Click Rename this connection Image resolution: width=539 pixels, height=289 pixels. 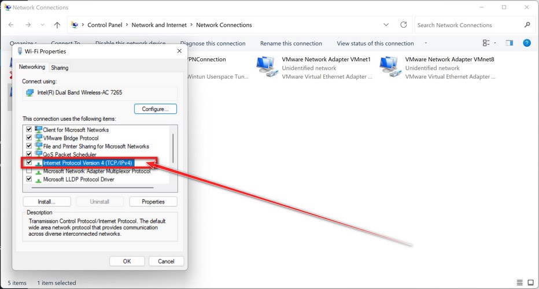pyautogui.click(x=291, y=43)
